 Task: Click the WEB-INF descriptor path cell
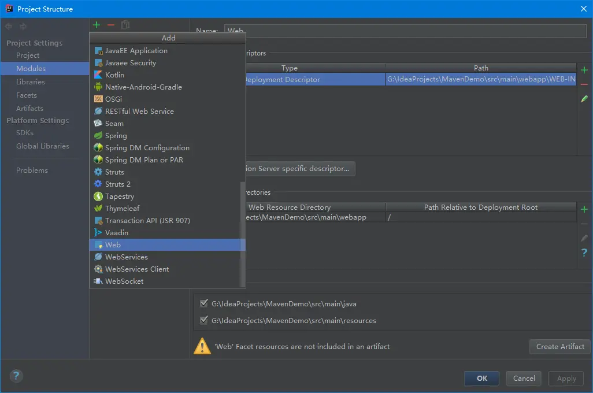pos(481,79)
